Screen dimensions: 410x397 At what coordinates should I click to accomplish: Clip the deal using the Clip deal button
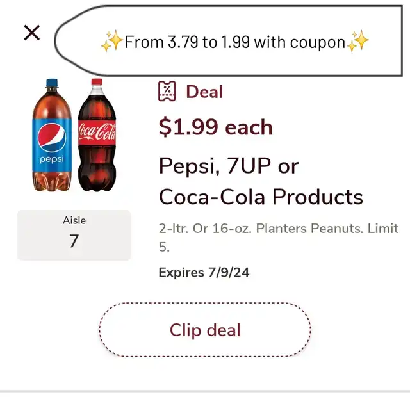click(205, 330)
